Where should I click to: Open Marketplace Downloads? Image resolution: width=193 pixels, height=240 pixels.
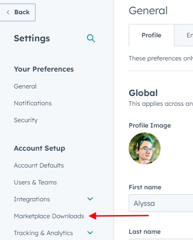pyautogui.click(x=49, y=216)
